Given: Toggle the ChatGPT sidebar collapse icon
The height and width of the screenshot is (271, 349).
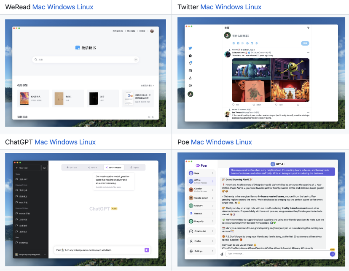Looking at the screenshot, I should click(x=44, y=168).
